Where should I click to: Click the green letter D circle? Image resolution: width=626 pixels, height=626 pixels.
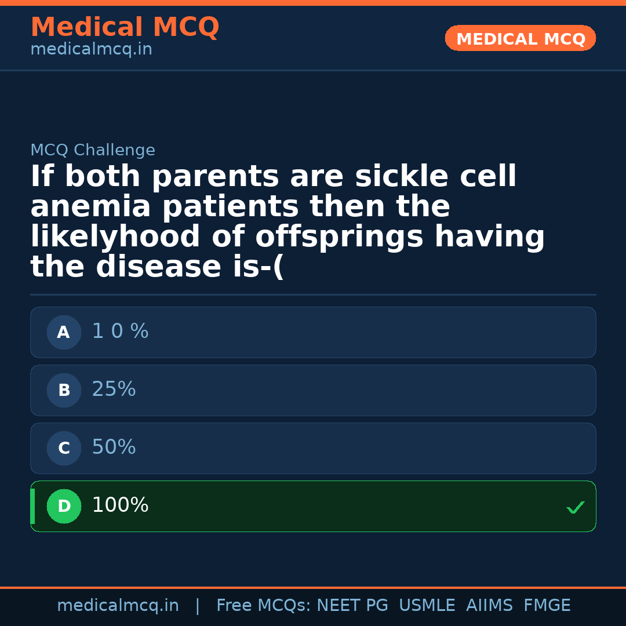64,506
